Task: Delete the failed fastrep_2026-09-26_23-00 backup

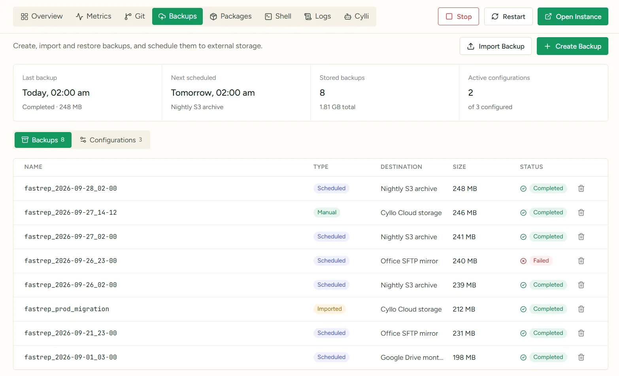Action: (581, 261)
